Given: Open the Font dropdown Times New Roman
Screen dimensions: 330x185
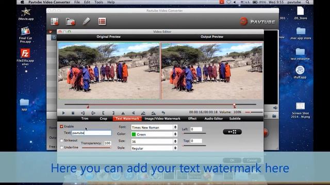Looking at the screenshot, I should [154, 127].
